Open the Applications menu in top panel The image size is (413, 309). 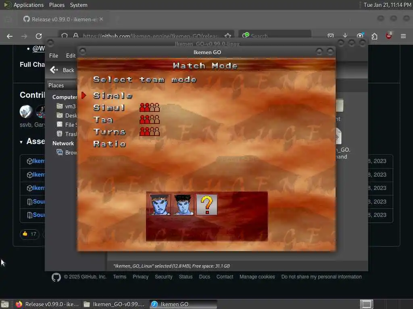point(29,5)
